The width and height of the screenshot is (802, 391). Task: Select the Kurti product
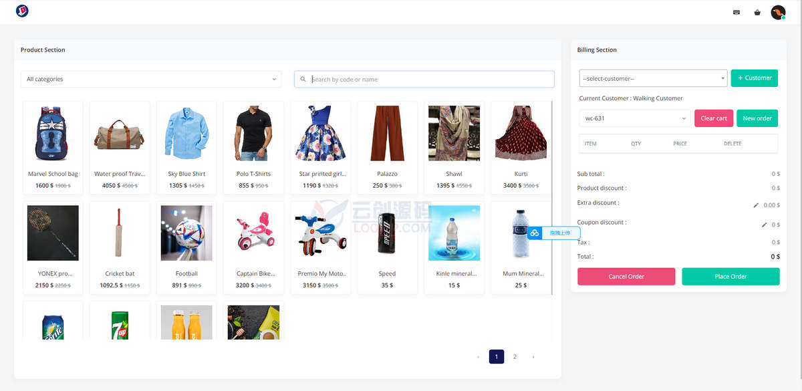521,148
